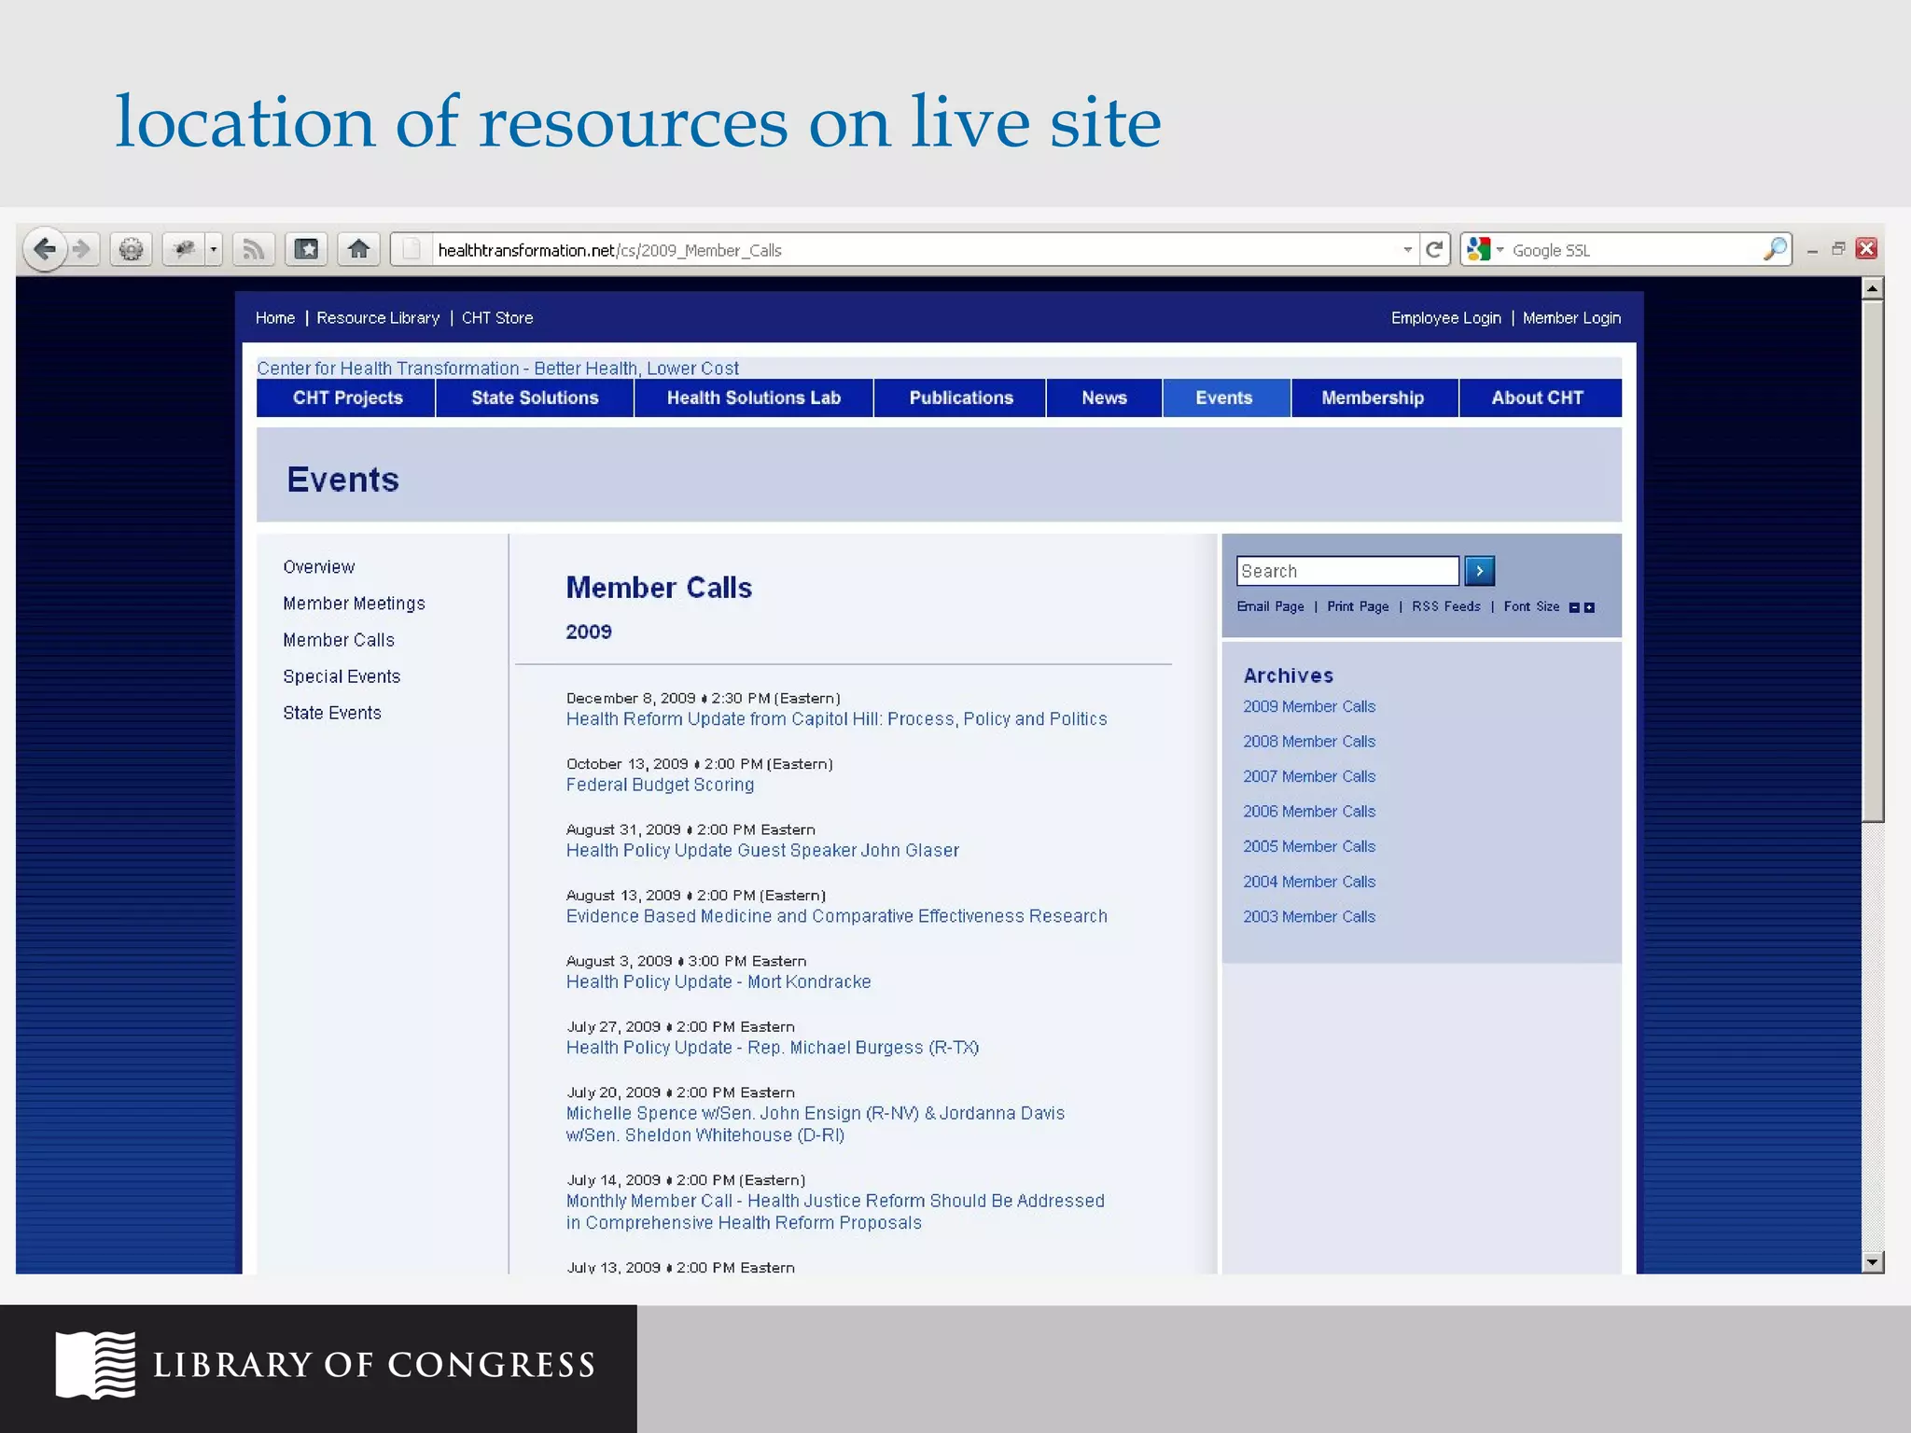
Task: Open the search engine selector dropdown
Action: click(x=1500, y=249)
